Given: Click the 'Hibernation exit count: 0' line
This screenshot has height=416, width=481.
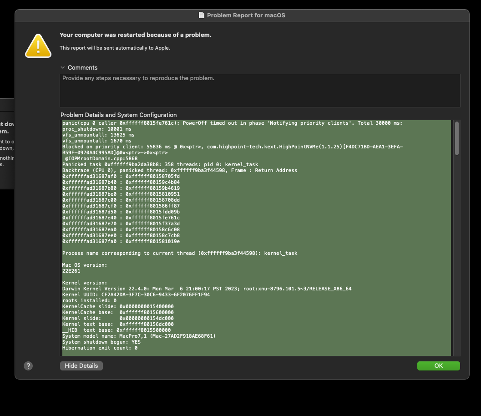Looking at the screenshot, I should 100,348.
